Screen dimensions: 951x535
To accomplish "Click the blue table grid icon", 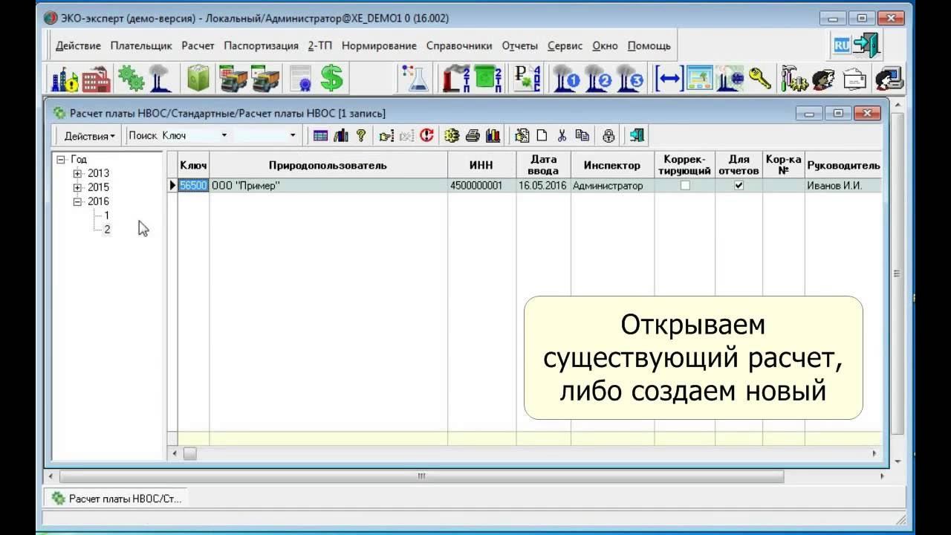I will point(320,135).
